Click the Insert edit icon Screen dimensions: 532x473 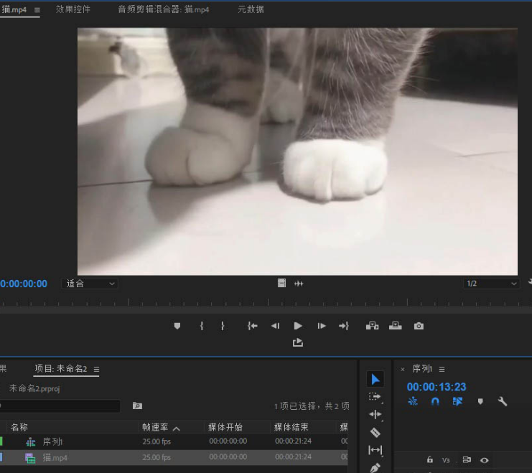(x=372, y=326)
